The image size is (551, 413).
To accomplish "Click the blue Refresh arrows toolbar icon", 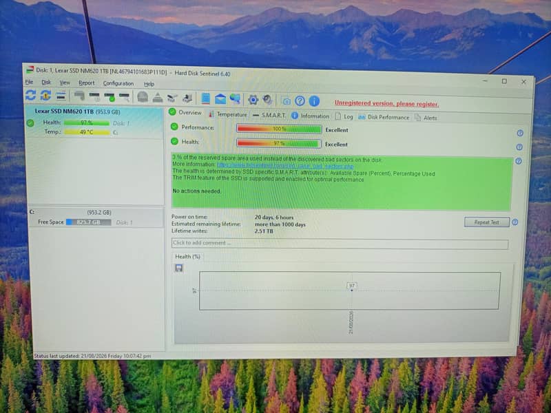I will 30,95.
